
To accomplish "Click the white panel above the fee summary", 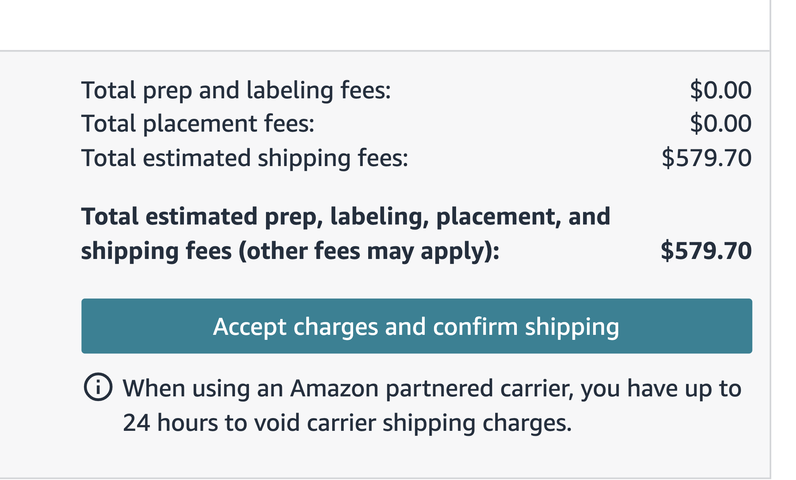I will click(385, 25).
